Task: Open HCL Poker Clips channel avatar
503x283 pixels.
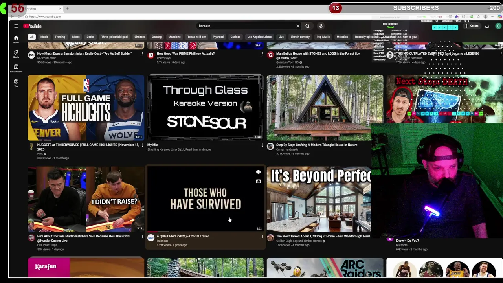Action: (31, 238)
